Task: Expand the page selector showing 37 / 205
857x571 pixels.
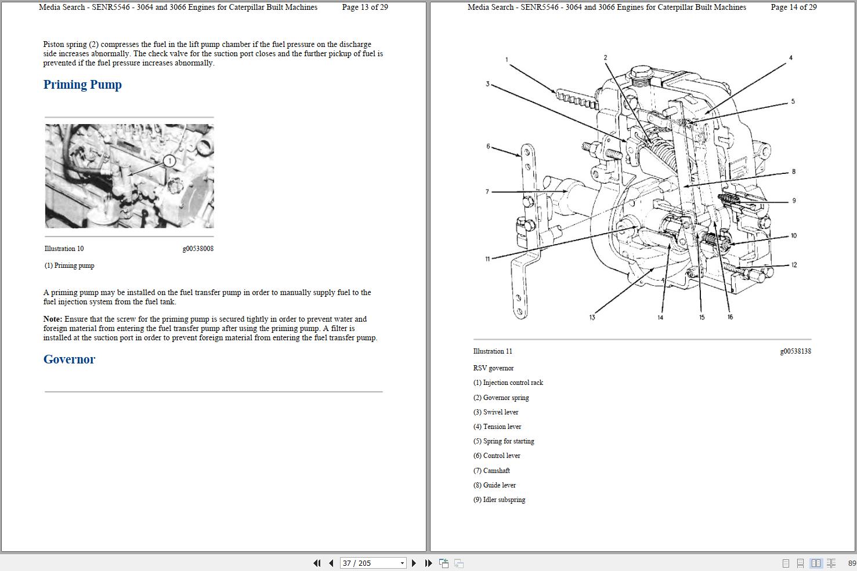Action: point(401,563)
